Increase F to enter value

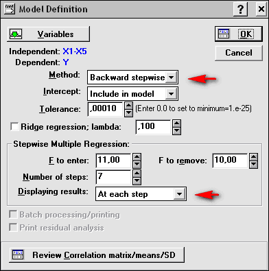click(x=137, y=157)
